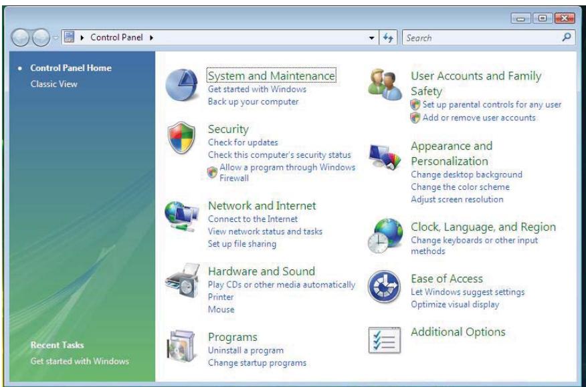The image size is (586, 387).
Task: Select Control Panel Home in sidebar
Action: [71, 68]
